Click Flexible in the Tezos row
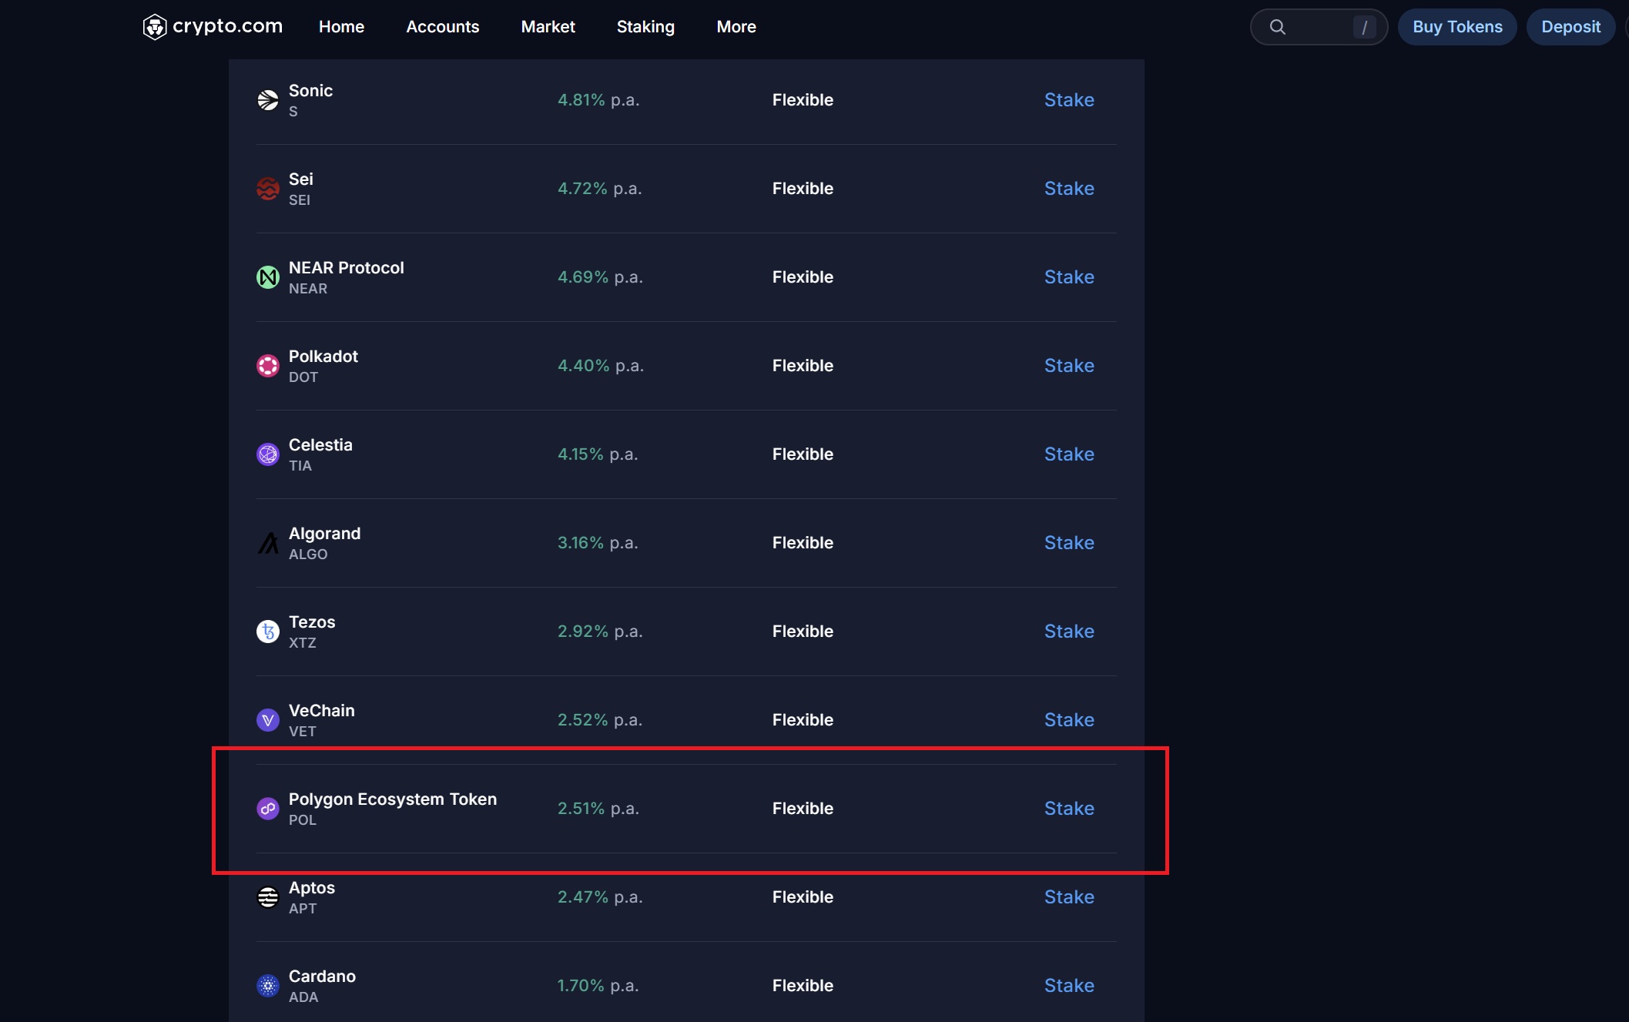1629x1022 pixels. point(803,632)
